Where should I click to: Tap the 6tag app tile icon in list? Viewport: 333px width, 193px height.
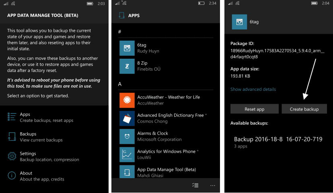point(127,48)
